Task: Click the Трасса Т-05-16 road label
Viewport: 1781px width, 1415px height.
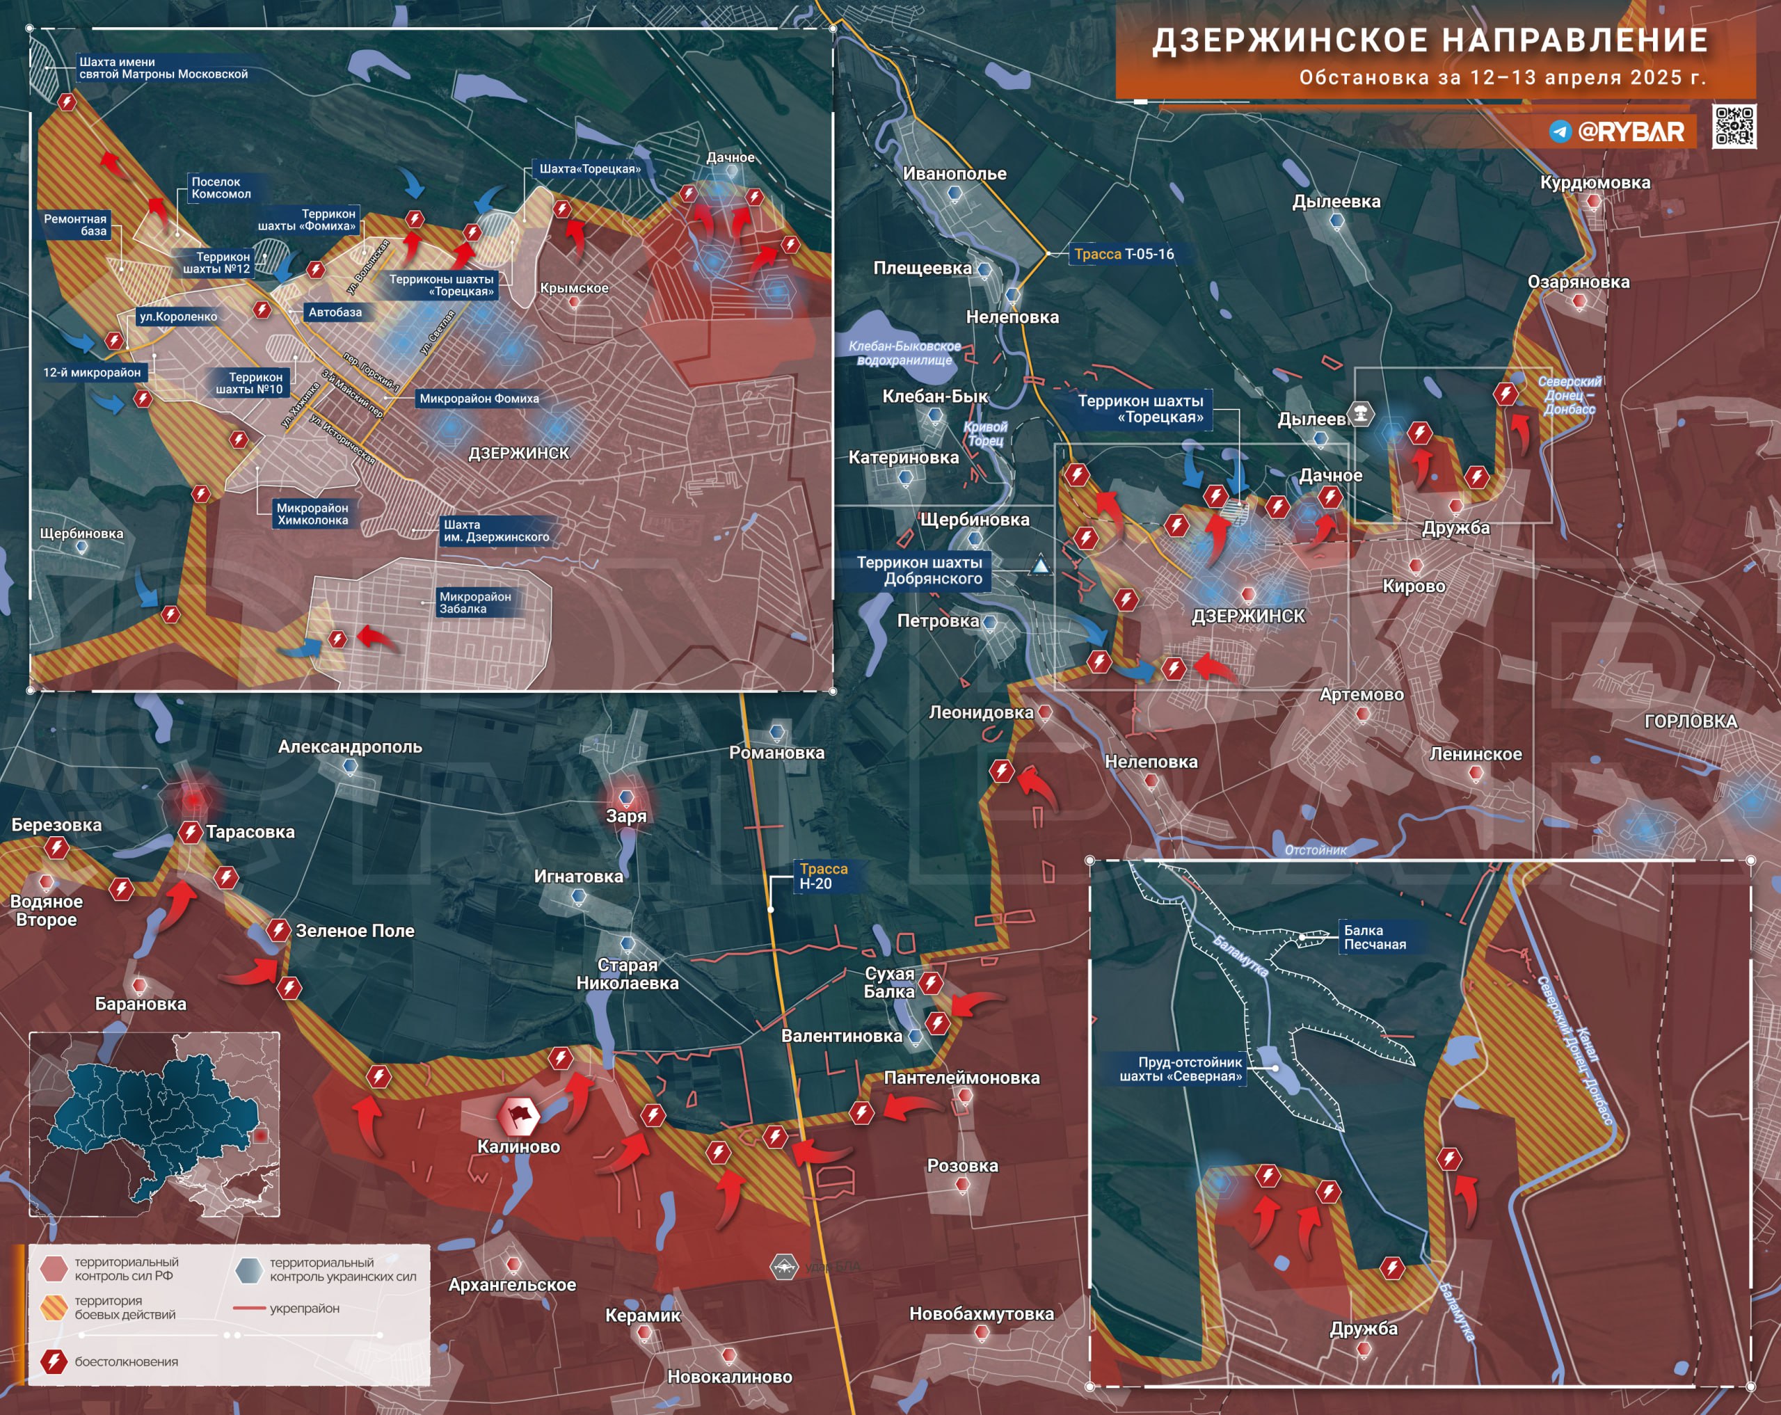Action: pyautogui.click(x=1124, y=254)
